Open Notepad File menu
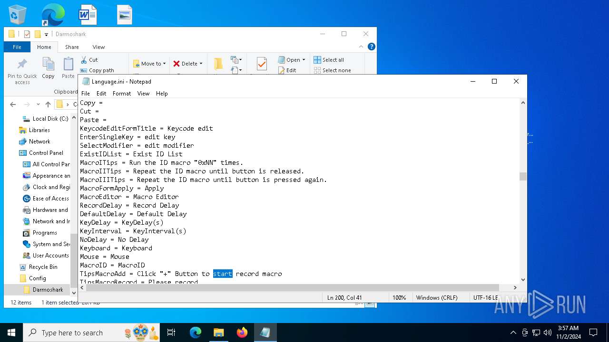The height and width of the screenshot is (342, 609). pos(86,94)
